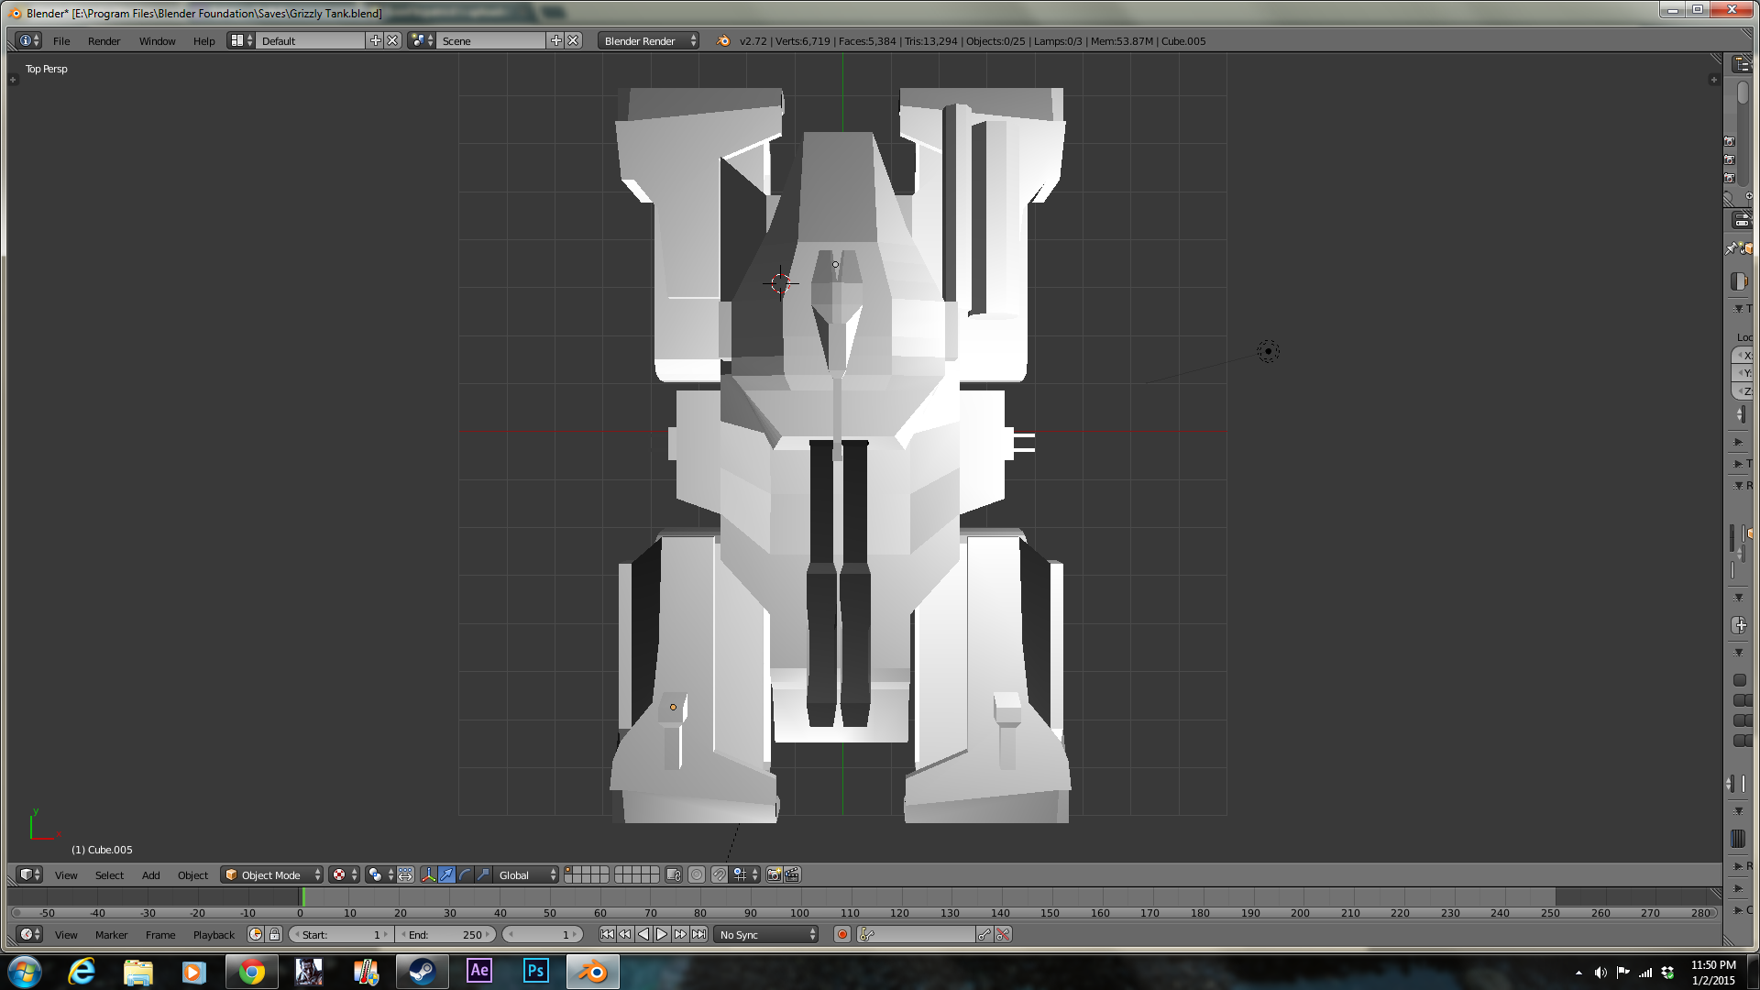Open the Global transform orientation dropdown
Image resolution: width=1760 pixels, height=990 pixels.
[x=526, y=874]
